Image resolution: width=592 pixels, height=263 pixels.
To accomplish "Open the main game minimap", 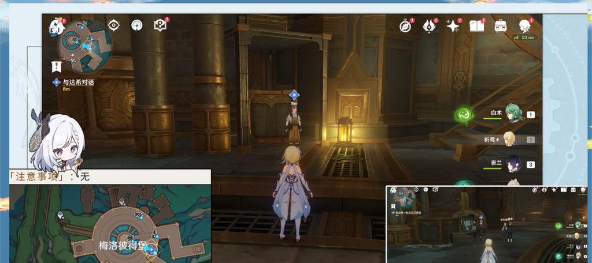I will [x=85, y=46].
